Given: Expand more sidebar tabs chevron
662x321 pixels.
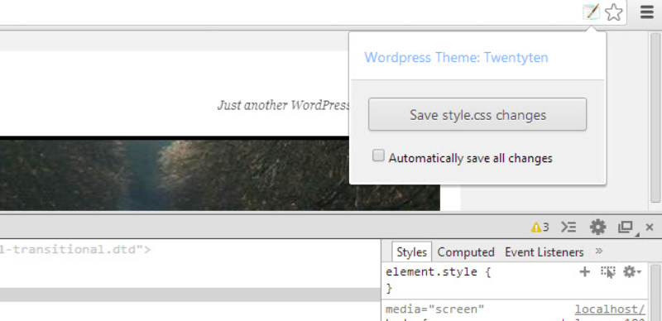Looking at the screenshot, I should coord(598,252).
